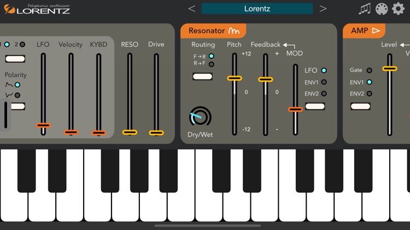
Task: Click the bottom home indicator bar
Action: pyautogui.click(x=208, y=226)
